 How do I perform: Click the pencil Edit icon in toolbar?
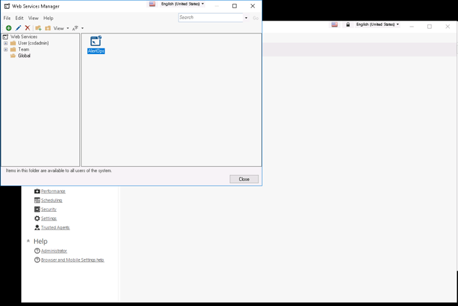18,28
